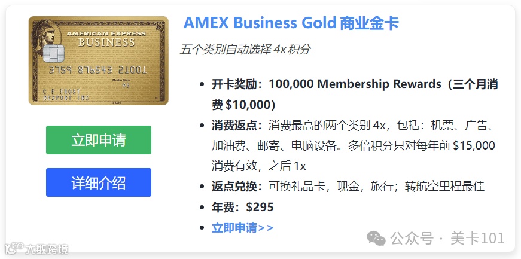Click the chip on the gold card
This screenshot has height=259, width=521.
click(53, 53)
